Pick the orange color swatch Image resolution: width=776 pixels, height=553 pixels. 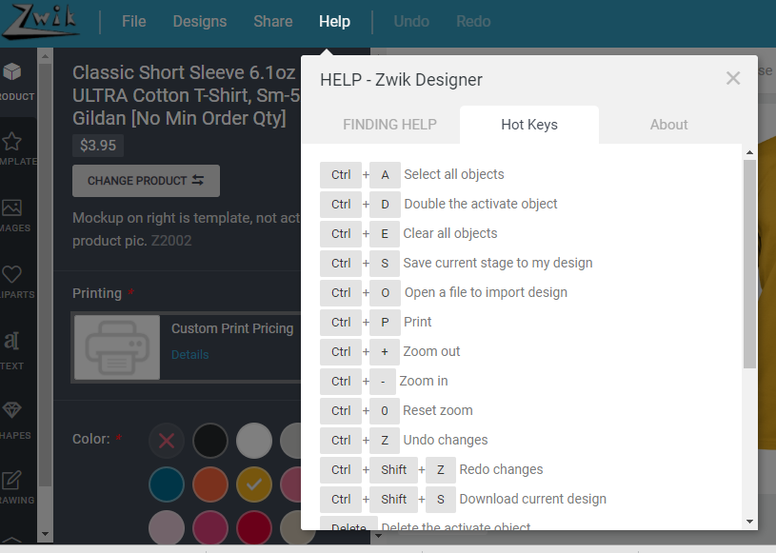click(210, 484)
